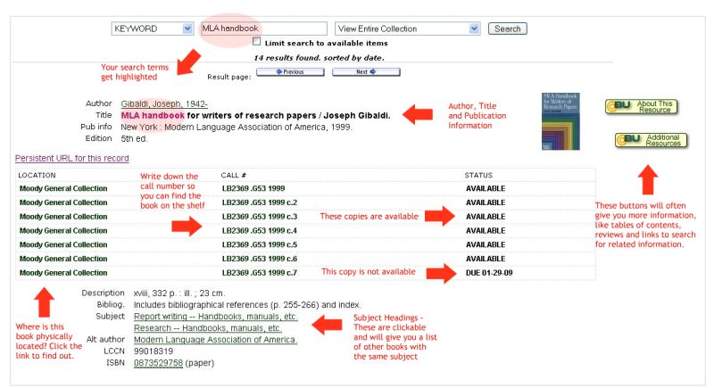Check Limit search to available items

257,41
